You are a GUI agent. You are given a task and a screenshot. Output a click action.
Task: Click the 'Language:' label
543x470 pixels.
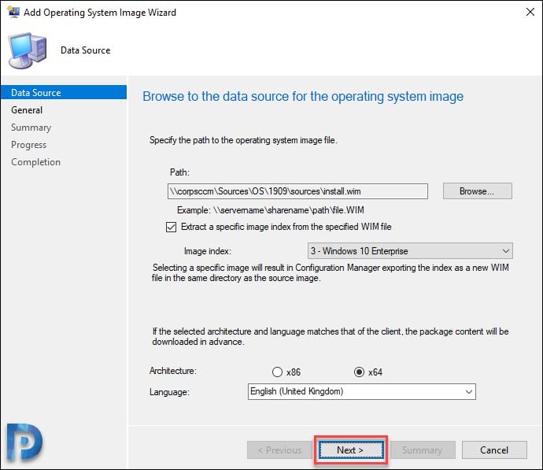pos(169,392)
